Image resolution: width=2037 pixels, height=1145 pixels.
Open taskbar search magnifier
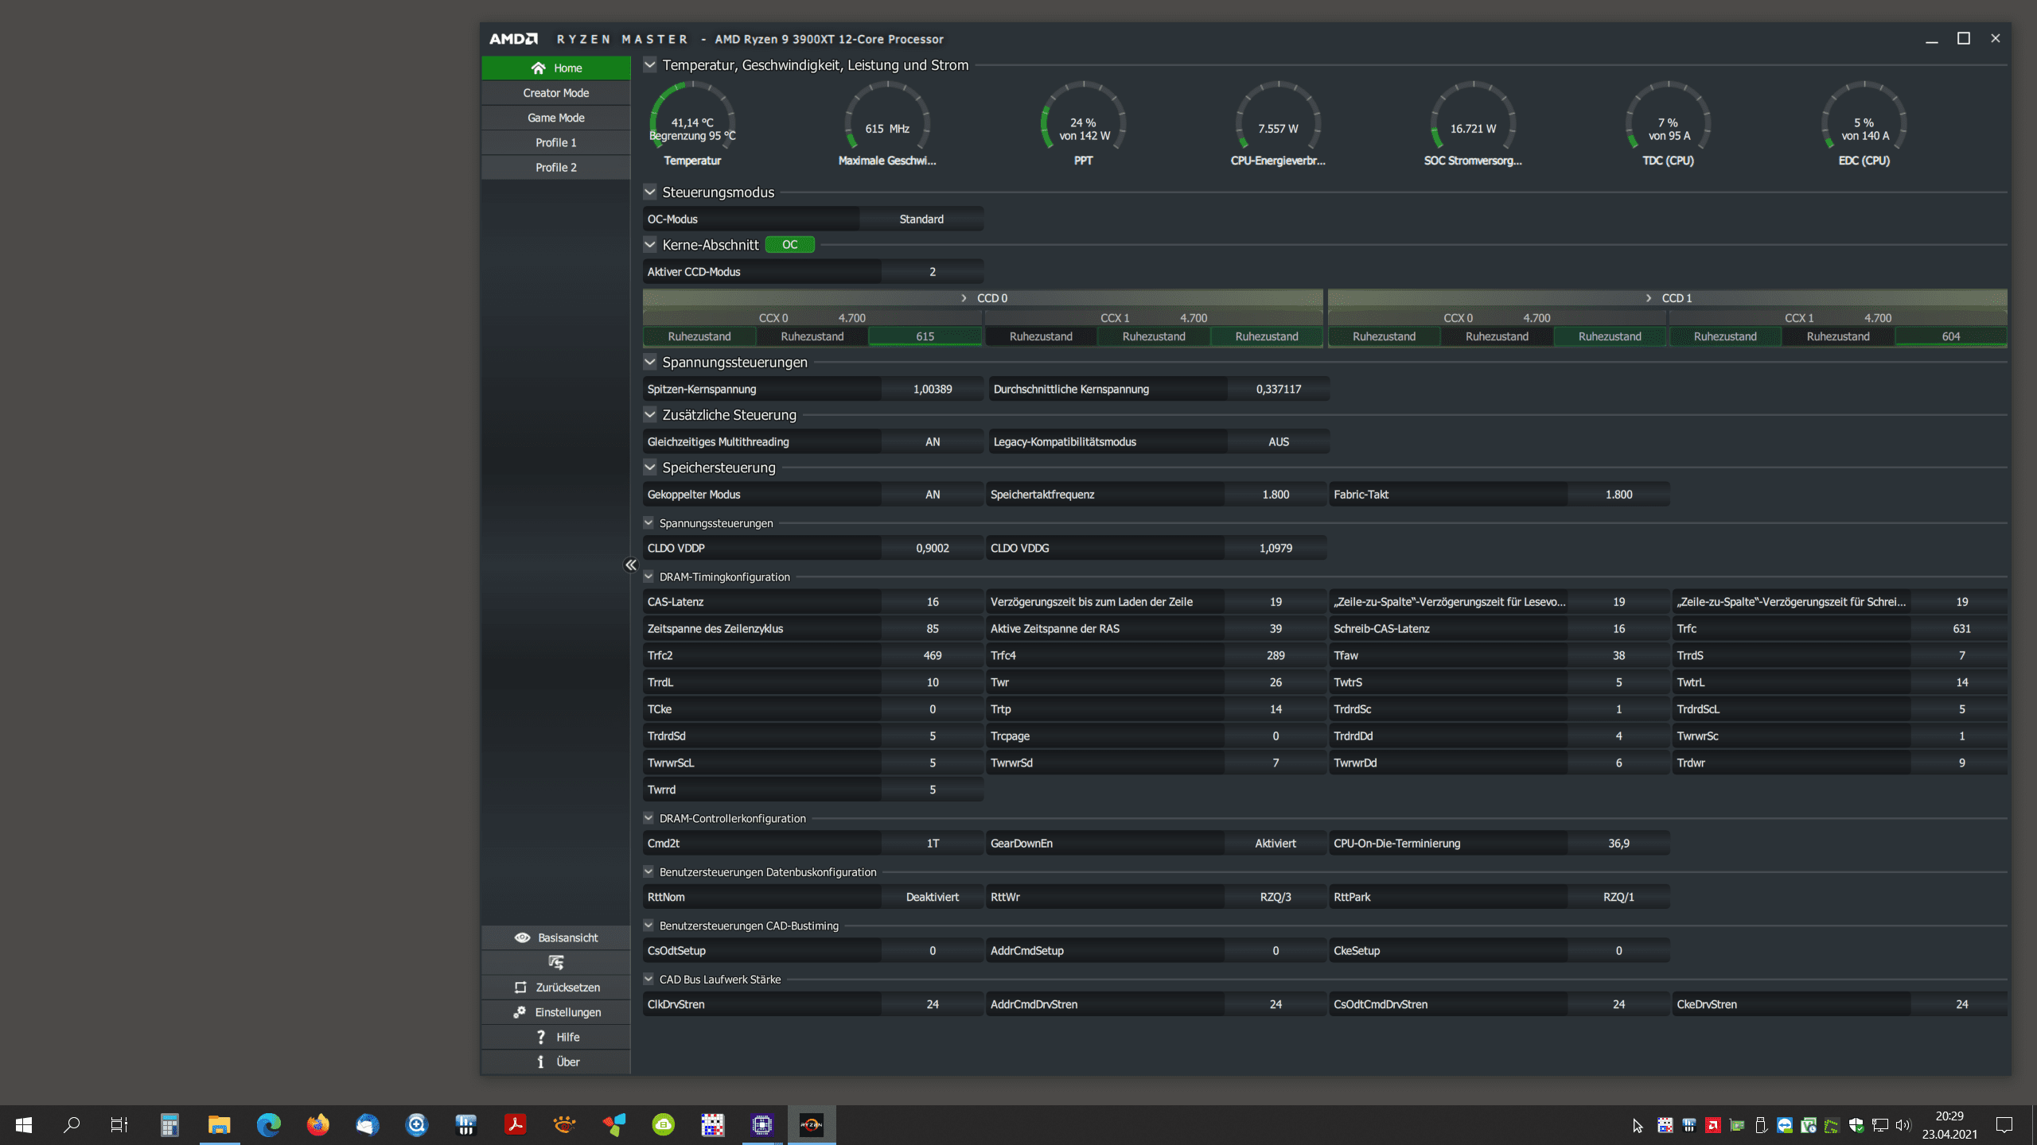72,1124
